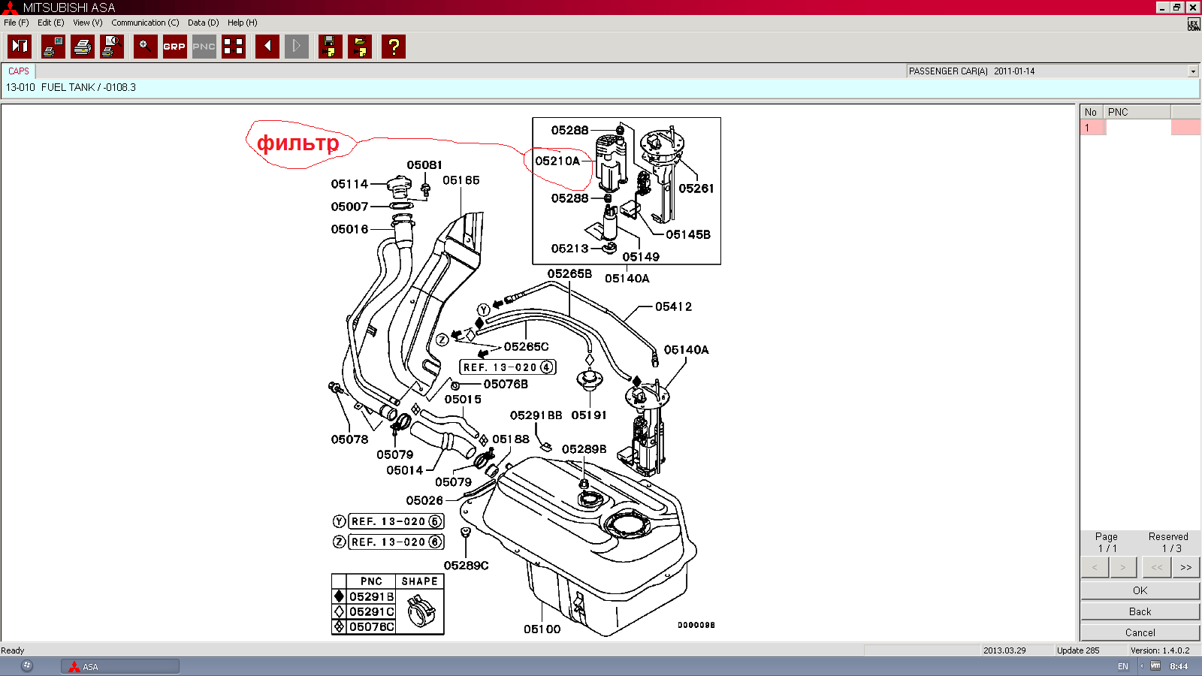Click the four-squares illustration list icon
Image resolution: width=1202 pixels, height=676 pixels.
pos(234,47)
